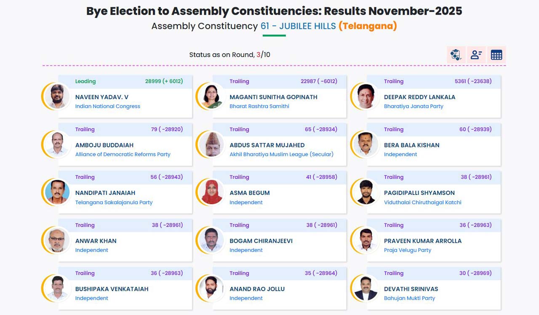Click Asma Begum's candidate photo
The height and width of the screenshot is (315, 539).
coord(211,192)
